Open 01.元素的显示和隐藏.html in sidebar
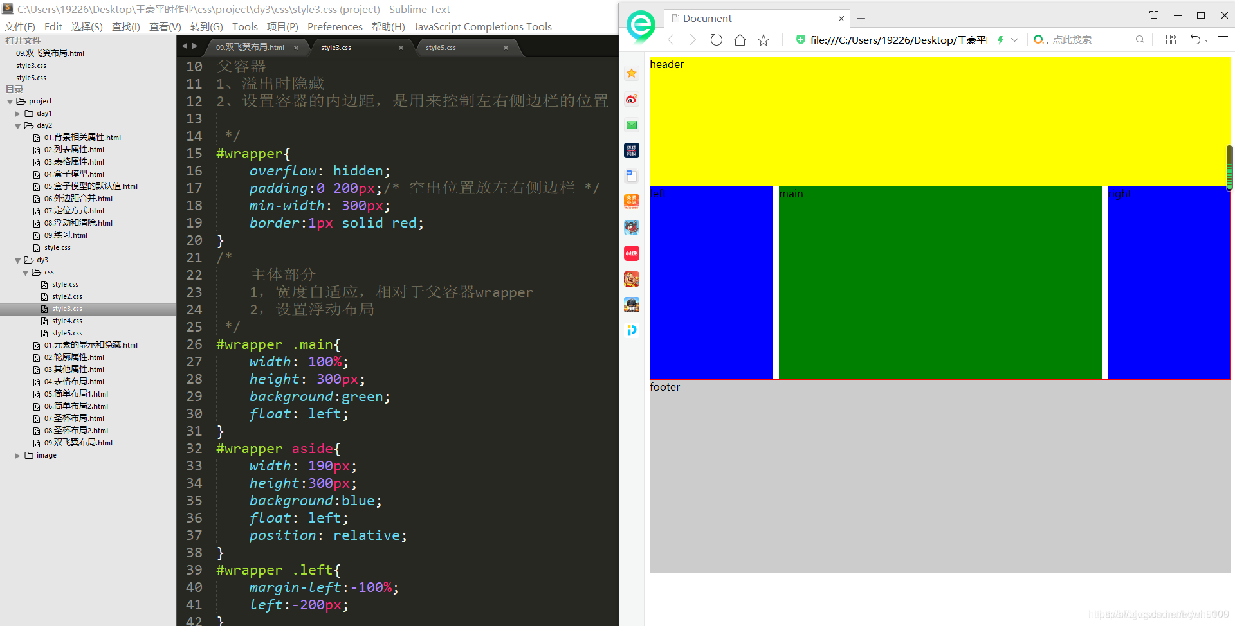1235x626 pixels. click(91, 345)
